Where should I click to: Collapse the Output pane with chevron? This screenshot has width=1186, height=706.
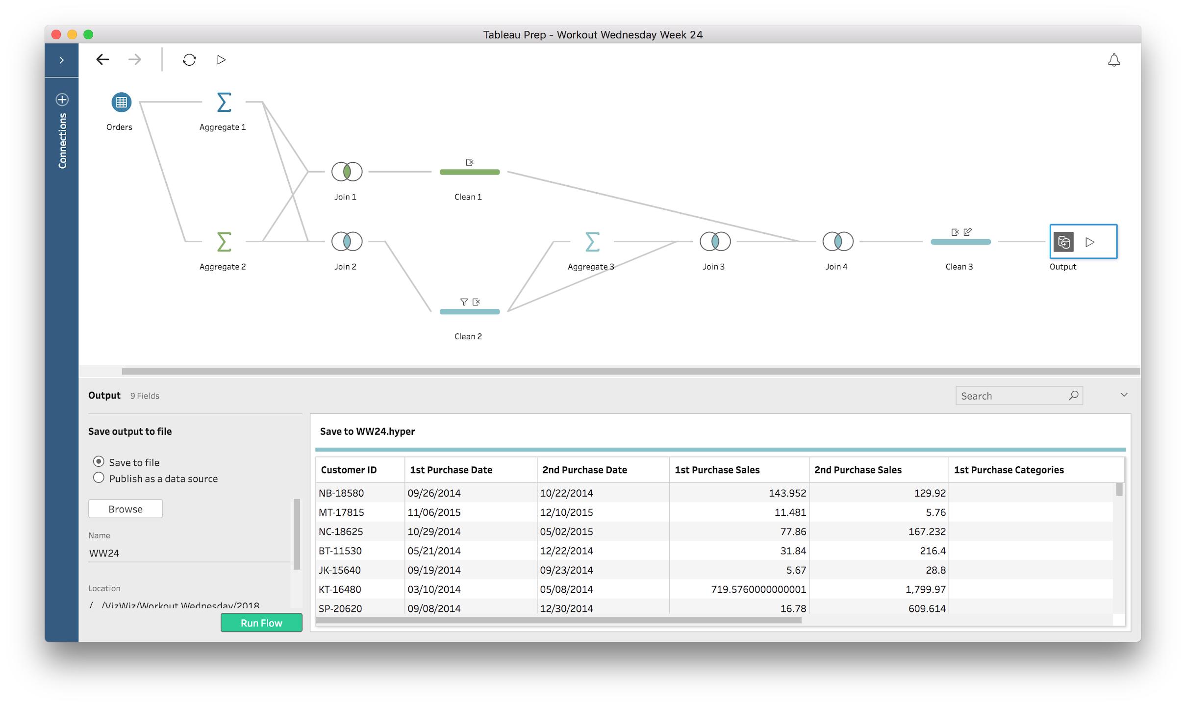1124,395
